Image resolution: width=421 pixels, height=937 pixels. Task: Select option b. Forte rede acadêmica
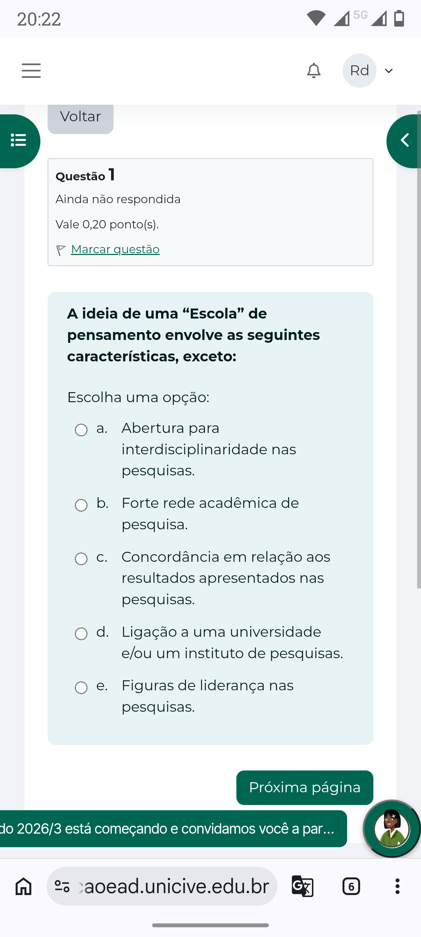[x=81, y=505]
